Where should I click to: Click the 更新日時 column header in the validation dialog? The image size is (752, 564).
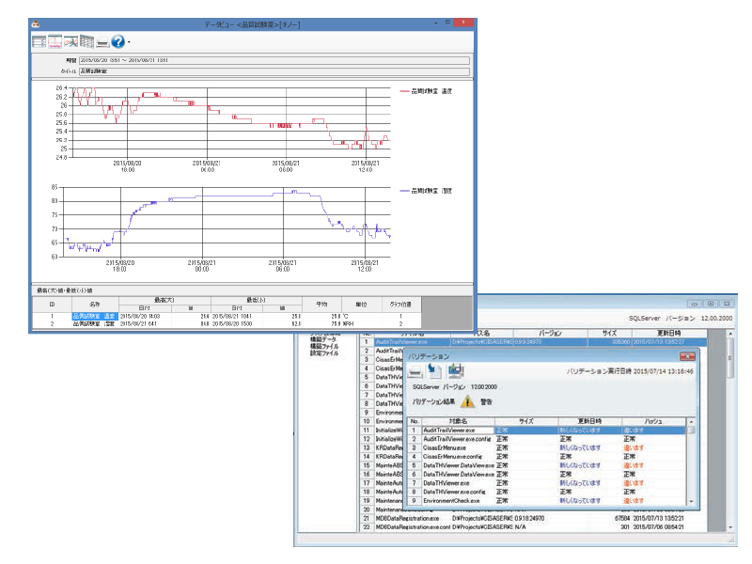point(590,421)
